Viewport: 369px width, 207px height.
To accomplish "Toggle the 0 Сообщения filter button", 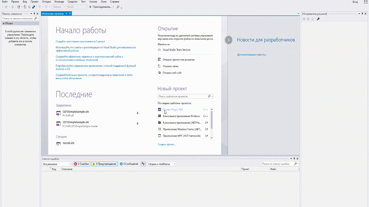I will pyautogui.click(x=129, y=164).
